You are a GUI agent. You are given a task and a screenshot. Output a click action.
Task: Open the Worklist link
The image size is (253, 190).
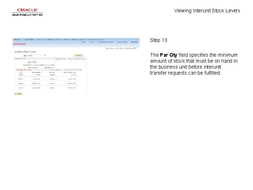click(x=92, y=42)
